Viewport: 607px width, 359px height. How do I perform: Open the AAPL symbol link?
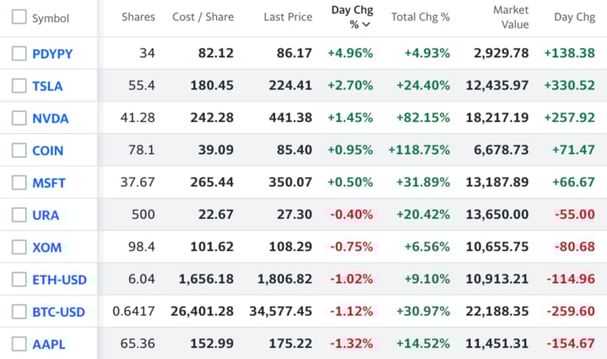[48, 344]
